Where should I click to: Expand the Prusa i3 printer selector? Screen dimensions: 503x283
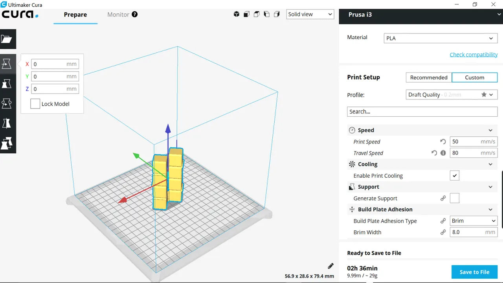click(421, 15)
